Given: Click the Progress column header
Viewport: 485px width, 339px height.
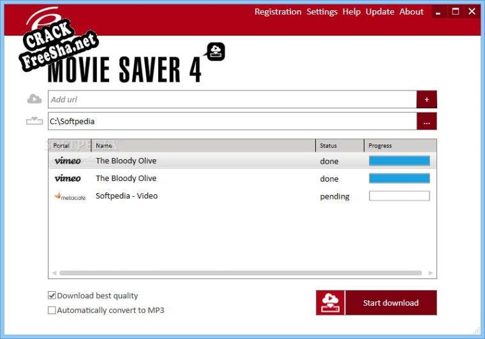Looking at the screenshot, I should (x=399, y=146).
